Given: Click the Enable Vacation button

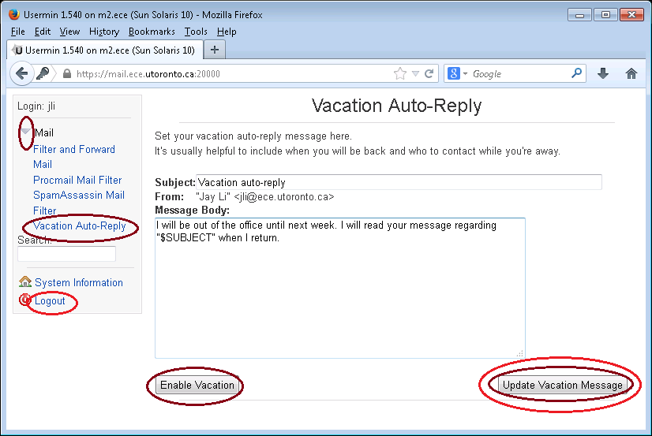Looking at the screenshot, I should pyautogui.click(x=197, y=386).
